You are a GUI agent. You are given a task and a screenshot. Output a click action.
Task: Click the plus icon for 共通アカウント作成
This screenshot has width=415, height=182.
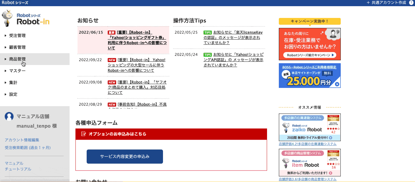[x=368, y=3]
